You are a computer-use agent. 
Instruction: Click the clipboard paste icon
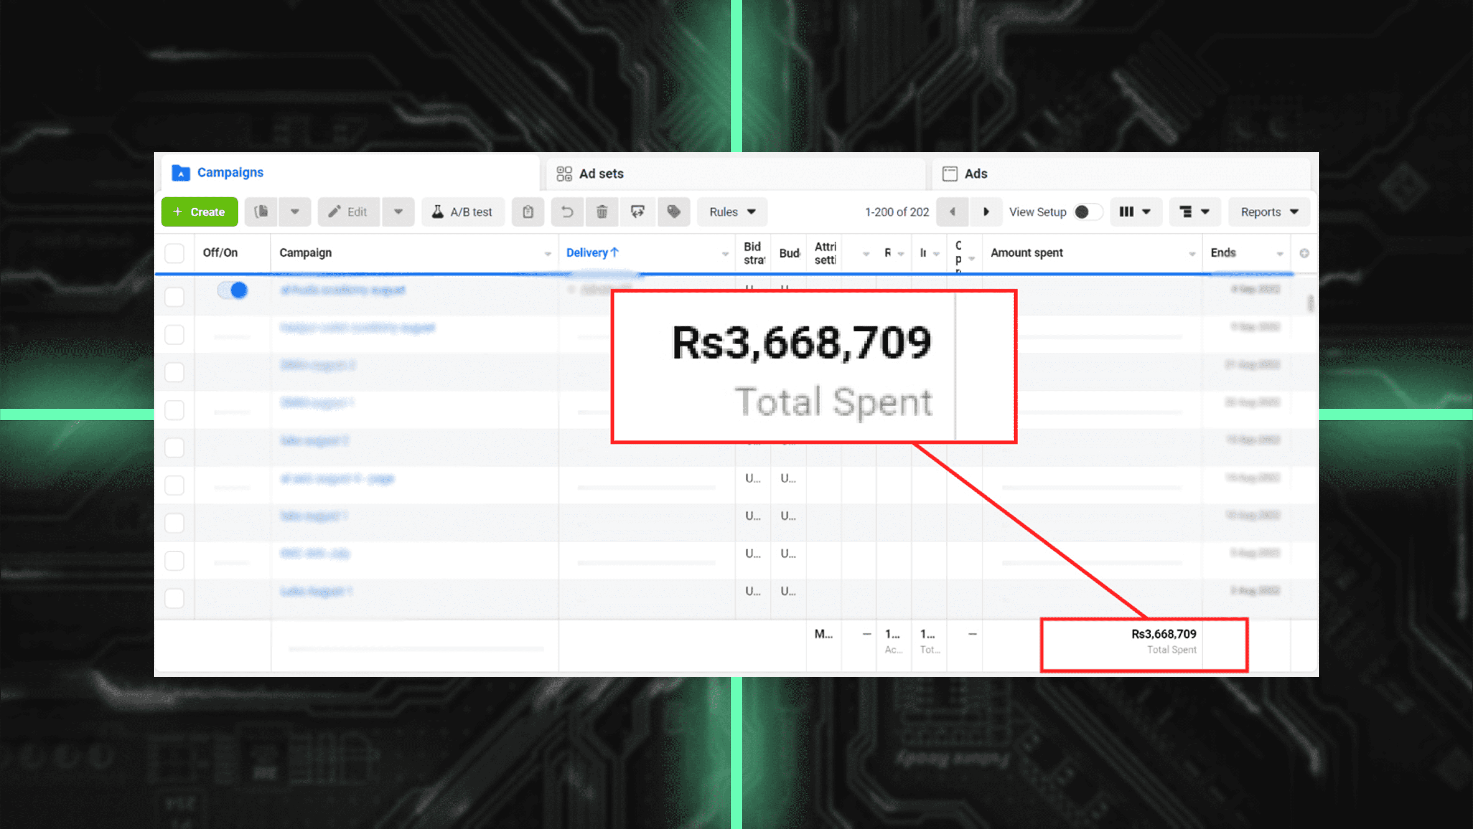[528, 212]
